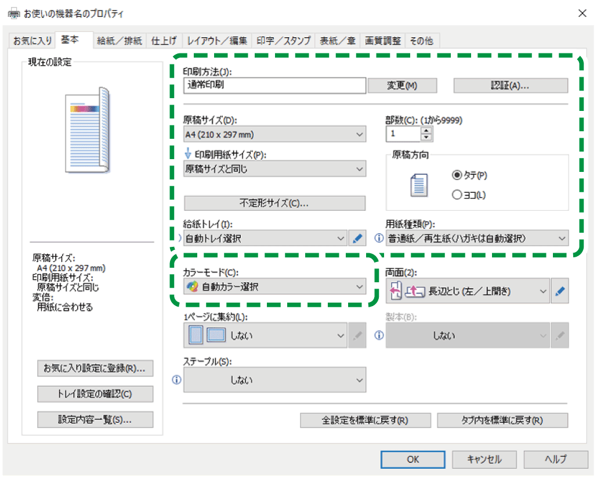Click 全設定を標準に戻す button

pyautogui.click(x=365, y=421)
